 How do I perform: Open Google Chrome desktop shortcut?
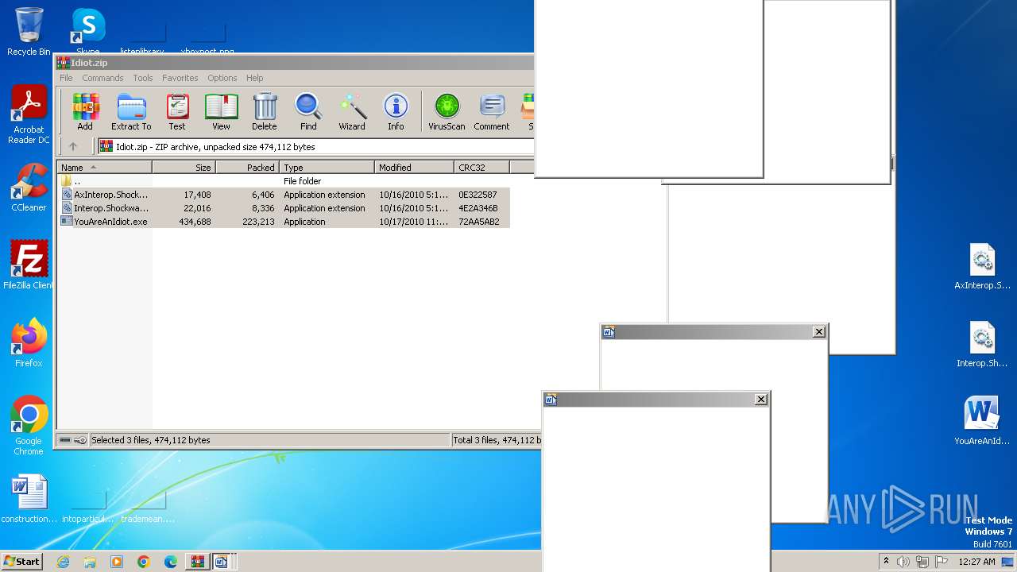click(29, 426)
